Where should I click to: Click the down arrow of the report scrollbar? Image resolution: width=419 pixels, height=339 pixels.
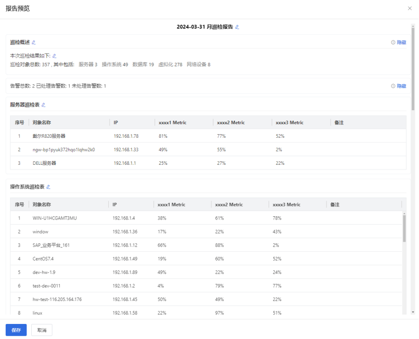click(413, 312)
